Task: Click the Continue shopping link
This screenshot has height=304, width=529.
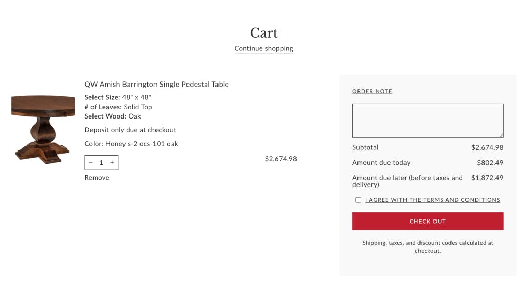Action: coord(264,48)
